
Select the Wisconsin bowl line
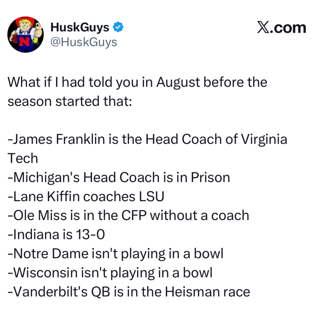[x=110, y=273]
